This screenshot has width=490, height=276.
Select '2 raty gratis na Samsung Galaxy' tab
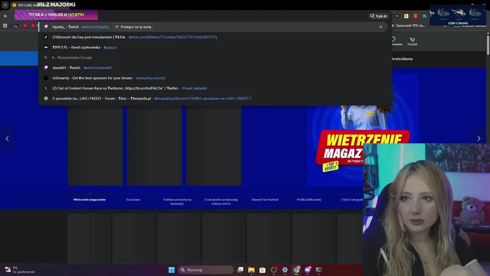pos(221,202)
